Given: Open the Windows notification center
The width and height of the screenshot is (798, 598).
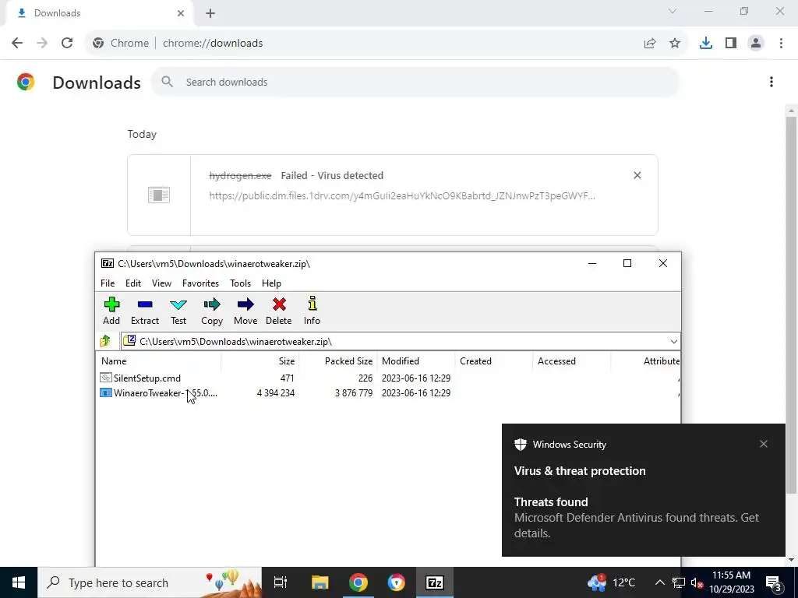Looking at the screenshot, I should 774,582.
